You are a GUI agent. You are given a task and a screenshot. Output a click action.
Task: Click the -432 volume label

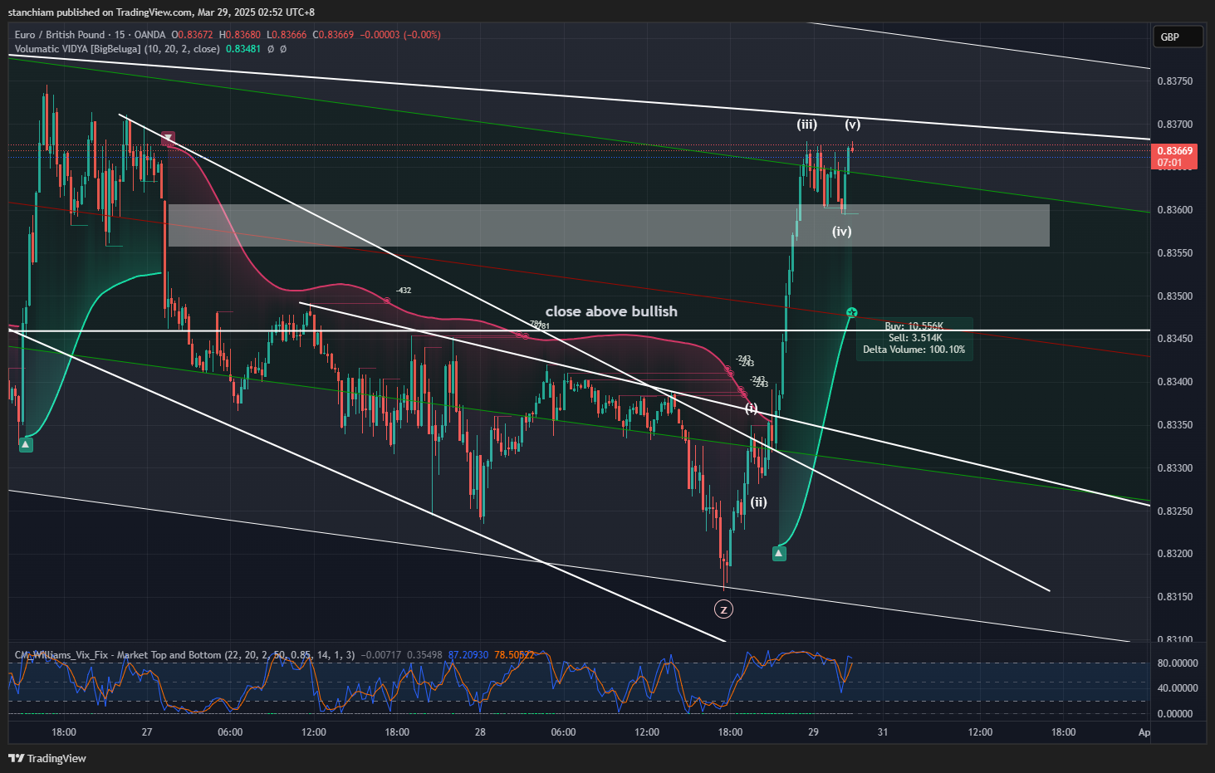tap(403, 291)
